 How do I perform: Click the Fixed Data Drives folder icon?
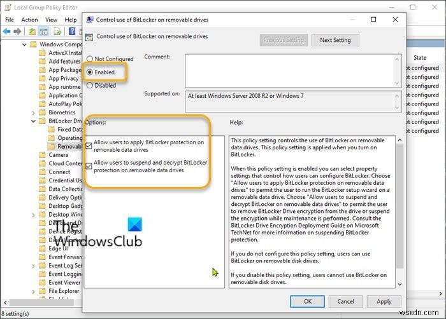click(x=51, y=130)
